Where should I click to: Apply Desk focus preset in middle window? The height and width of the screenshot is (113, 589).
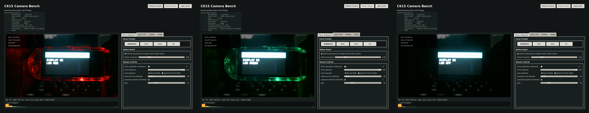tap(356, 44)
